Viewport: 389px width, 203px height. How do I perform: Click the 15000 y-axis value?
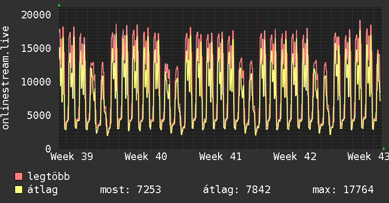point(36,48)
